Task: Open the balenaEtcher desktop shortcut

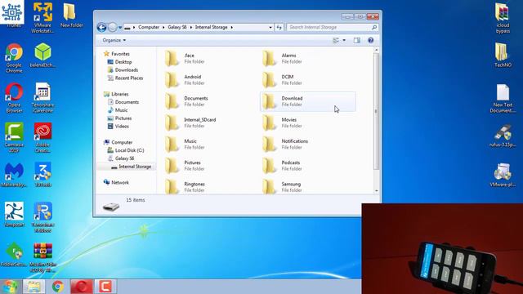Action: click(x=42, y=56)
